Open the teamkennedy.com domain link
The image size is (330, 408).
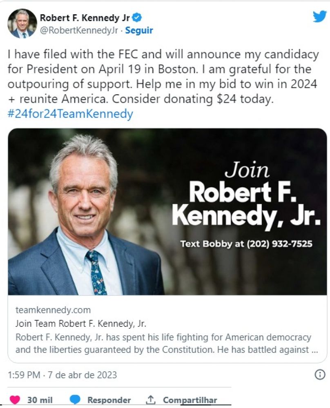(53, 310)
